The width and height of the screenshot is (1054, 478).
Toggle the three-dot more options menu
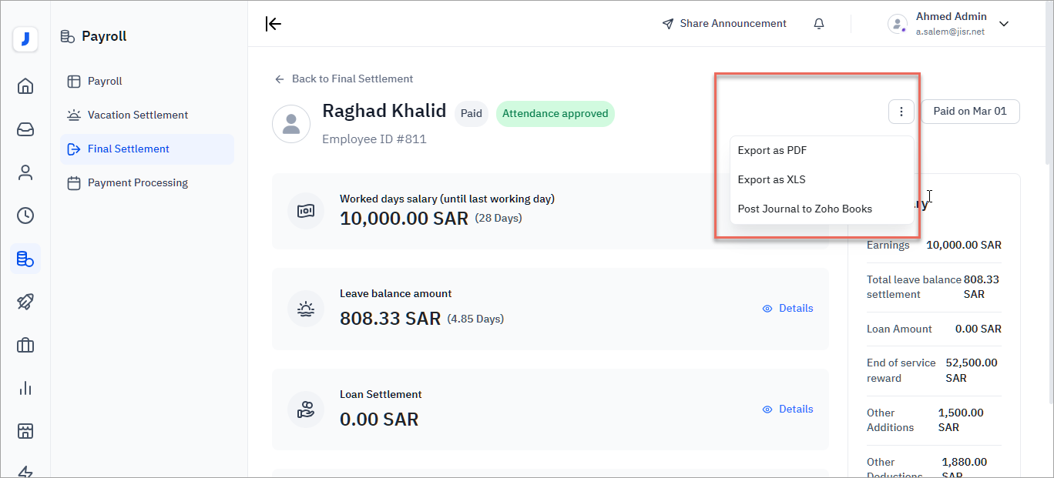(901, 112)
